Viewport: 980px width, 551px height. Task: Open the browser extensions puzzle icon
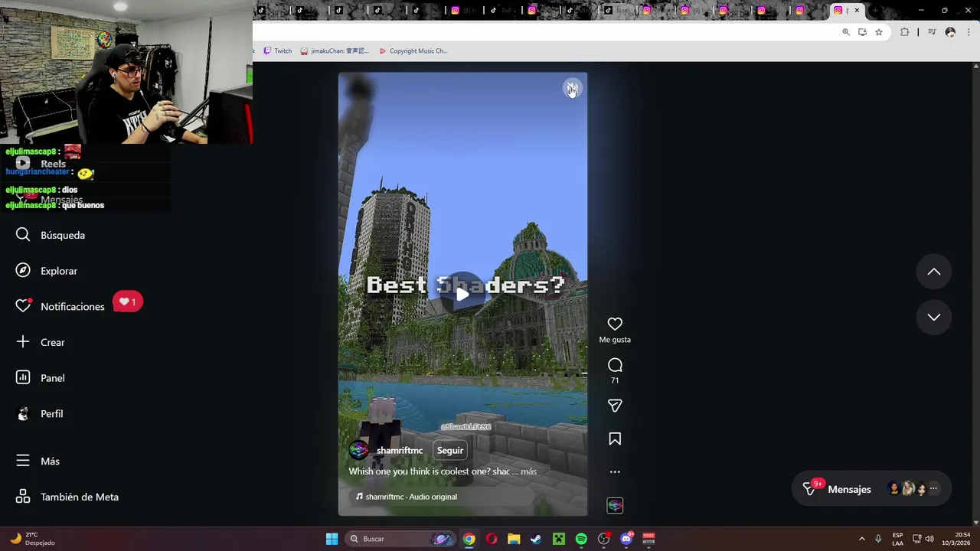pos(905,32)
